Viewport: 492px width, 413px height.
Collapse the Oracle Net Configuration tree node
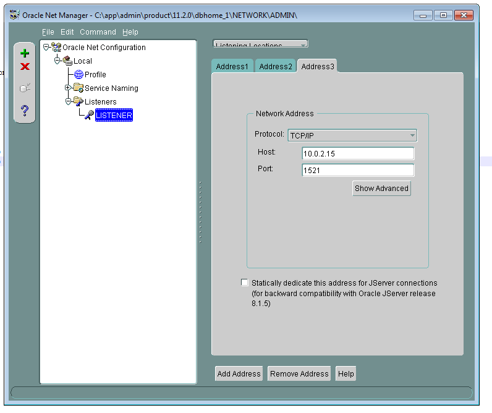pyautogui.click(x=46, y=47)
